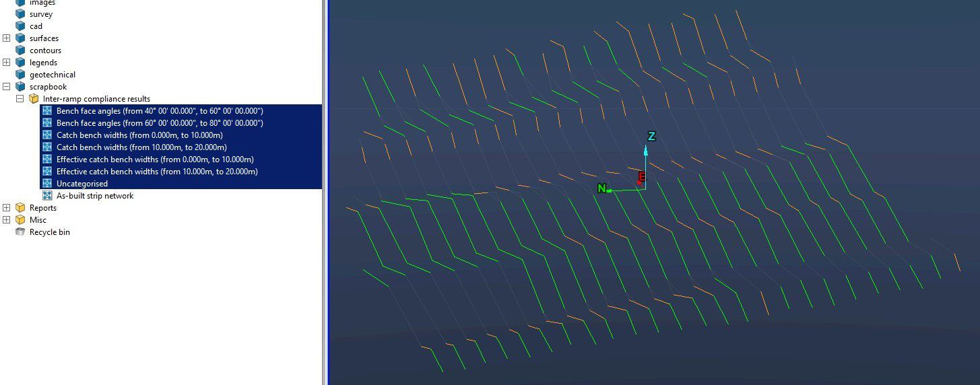Select the images tree item
The height and width of the screenshot is (385, 980).
pos(42,3)
